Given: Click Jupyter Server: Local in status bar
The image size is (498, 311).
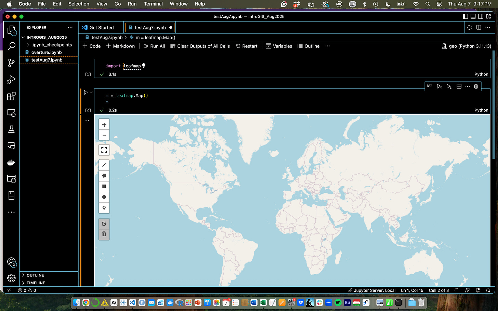Looking at the screenshot, I should click(372, 290).
